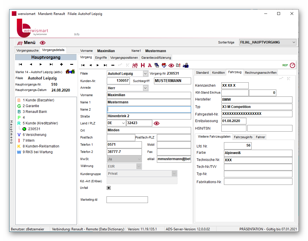Open the Vorgangspositionen tab

[124, 58]
